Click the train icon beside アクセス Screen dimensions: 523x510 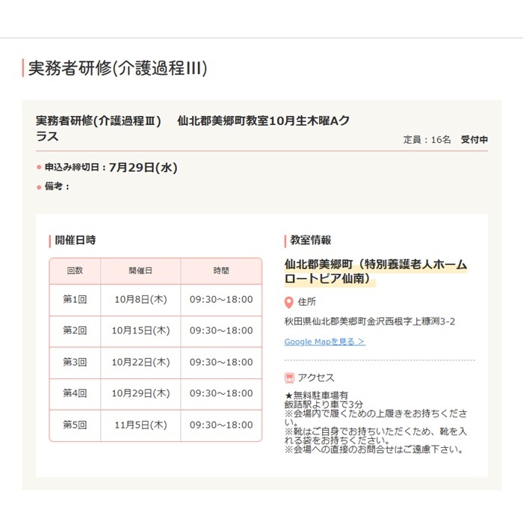pyautogui.click(x=289, y=378)
